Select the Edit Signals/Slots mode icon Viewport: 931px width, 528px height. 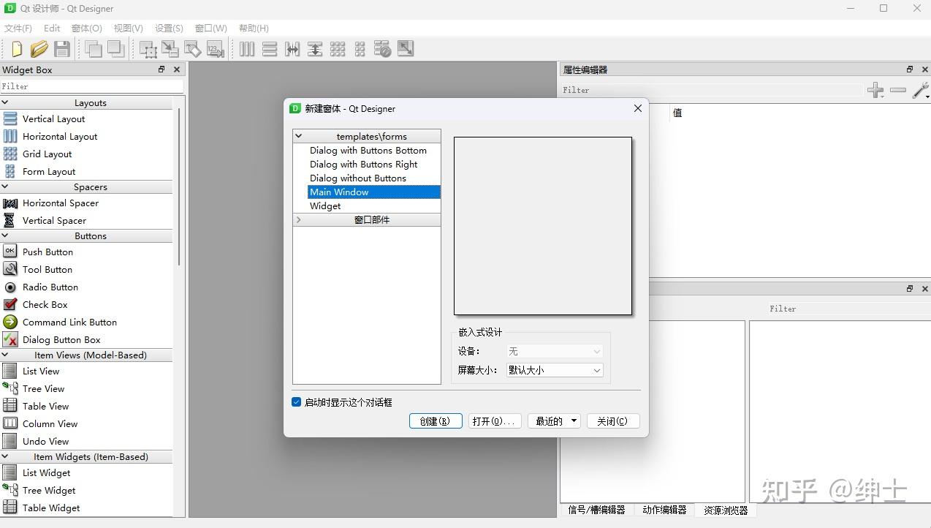click(170, 48)
